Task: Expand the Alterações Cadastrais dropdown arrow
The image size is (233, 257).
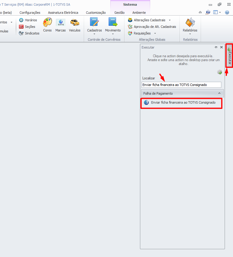Action: (x=170, y=20)
